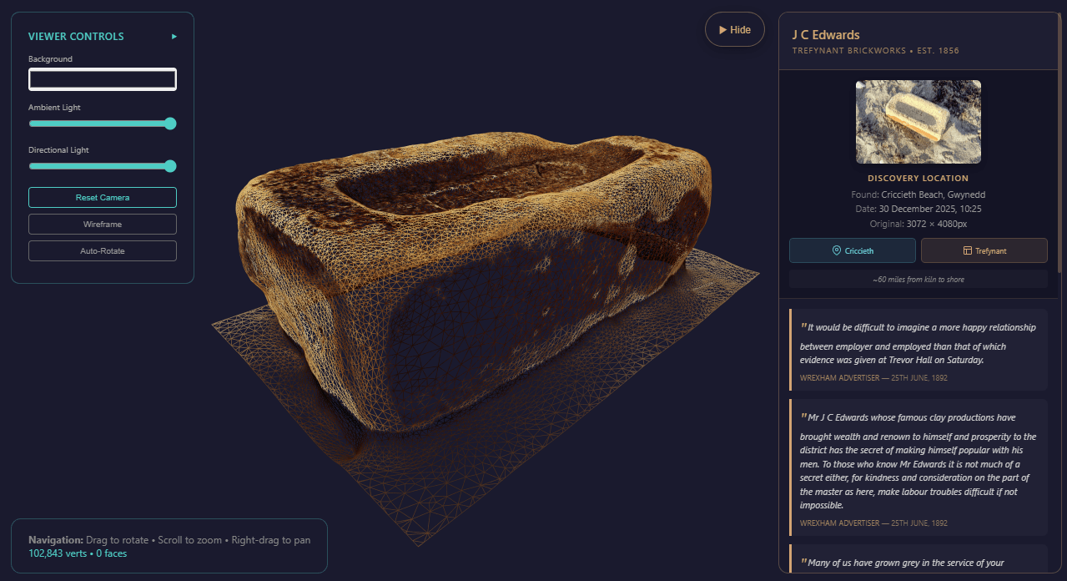Click the Directional Light slider handle
This screenshot has width=1067, height=581.
pos(170,166)
